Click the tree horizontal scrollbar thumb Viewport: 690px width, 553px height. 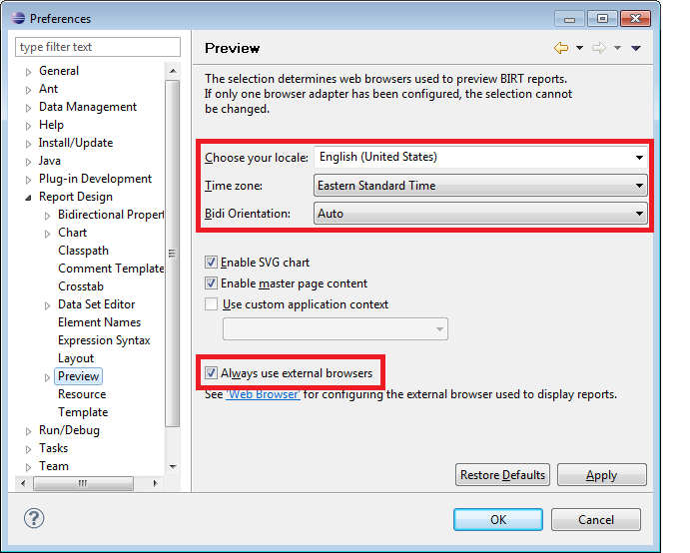pyautogui.click(x=83, y=483)
